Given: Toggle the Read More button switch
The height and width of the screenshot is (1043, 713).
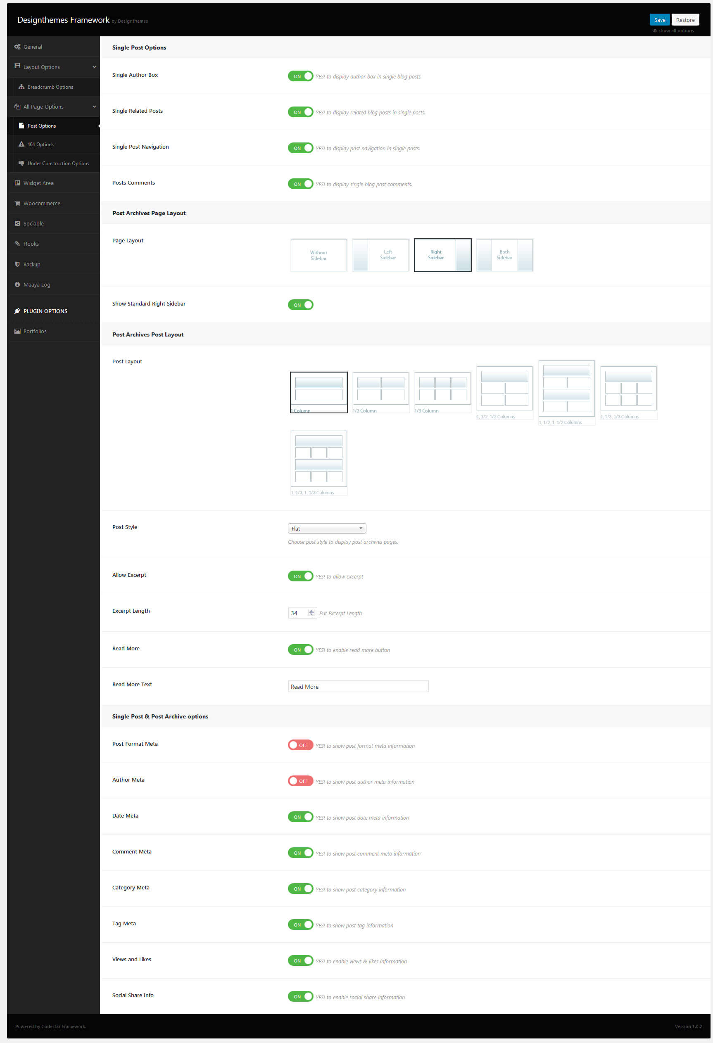Looking at the screenshot, I should [x=300, y=650].
